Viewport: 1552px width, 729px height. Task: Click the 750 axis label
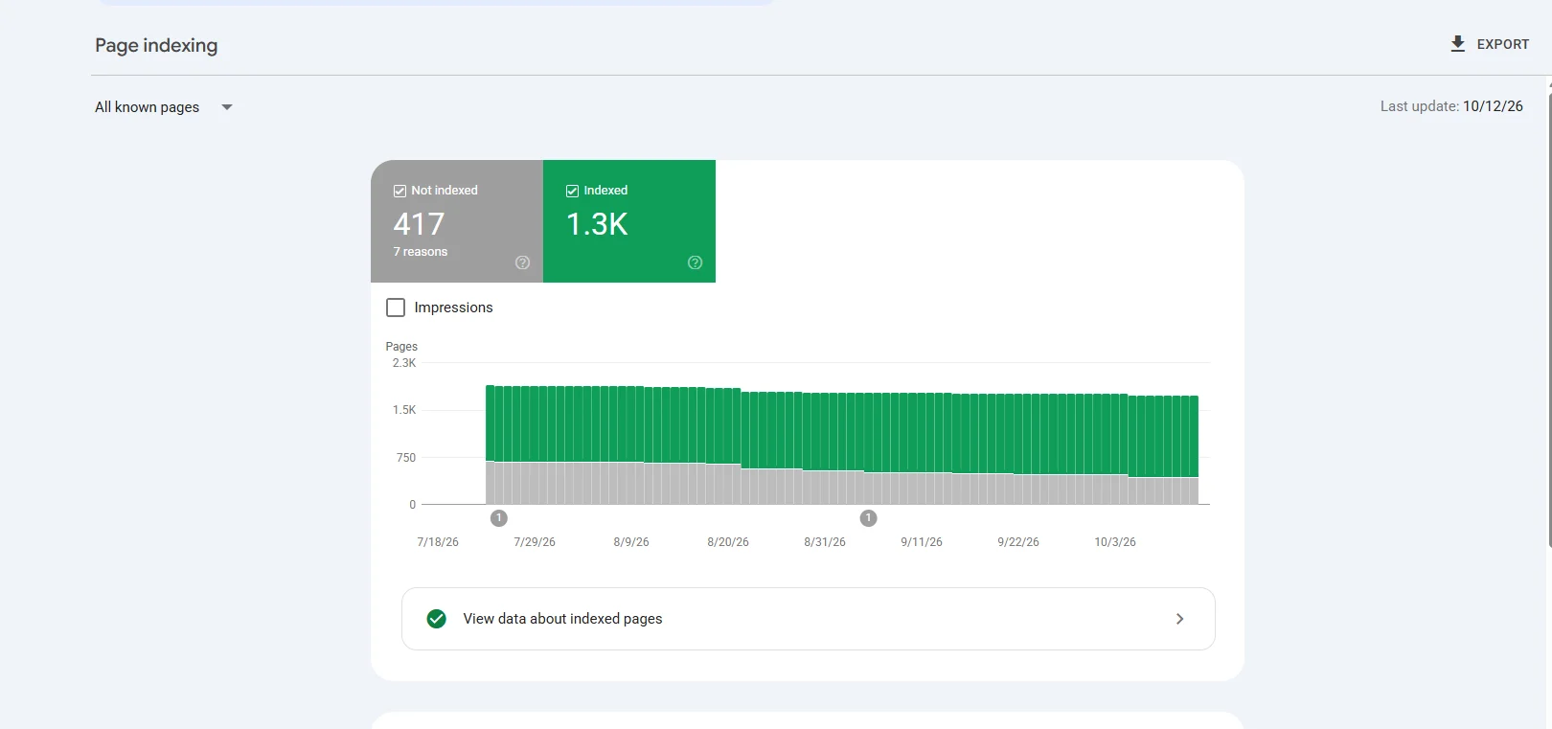(x=406, y=458)
